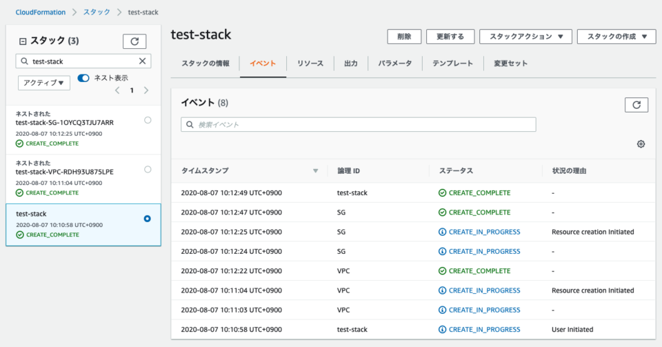Click the 論理 ID column header
The width and height of the screenshot is (662, 347).
(x=348, y=171)
